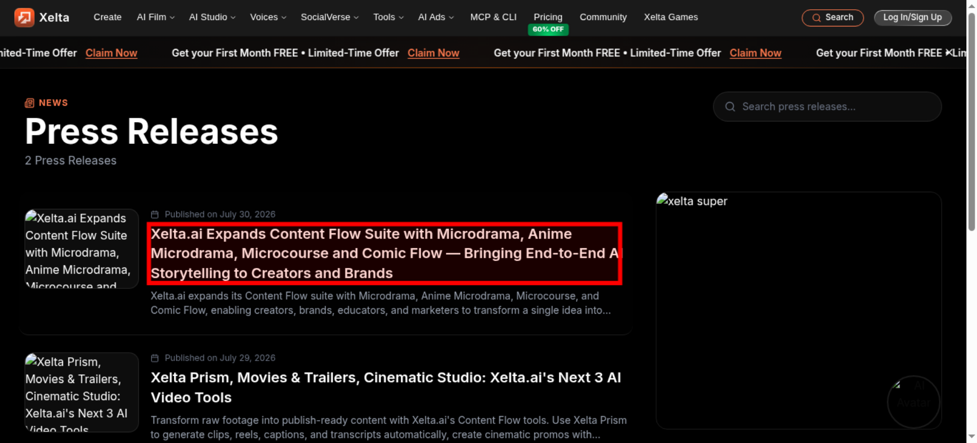Viewport: 977px width, 443px height.
Task: Click the Search button in header
Action: point(832,18)
